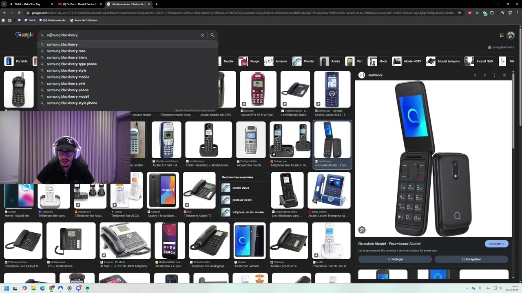This screenshot has height=293, width=522.
Task: Show next image in preview panel
Action: 484,75
